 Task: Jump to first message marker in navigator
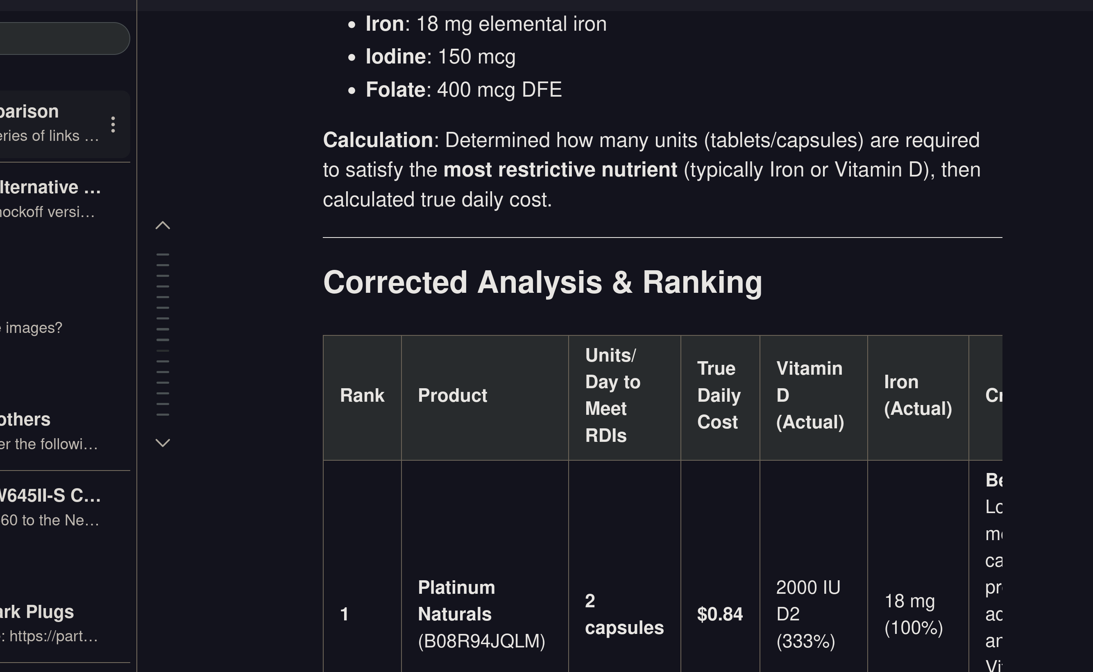click(163, 255)
